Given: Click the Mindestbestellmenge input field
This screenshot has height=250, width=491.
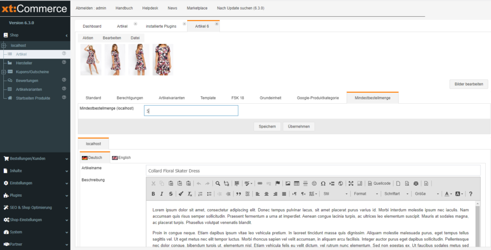Looking at the screenshot, I should pos(191,111).
